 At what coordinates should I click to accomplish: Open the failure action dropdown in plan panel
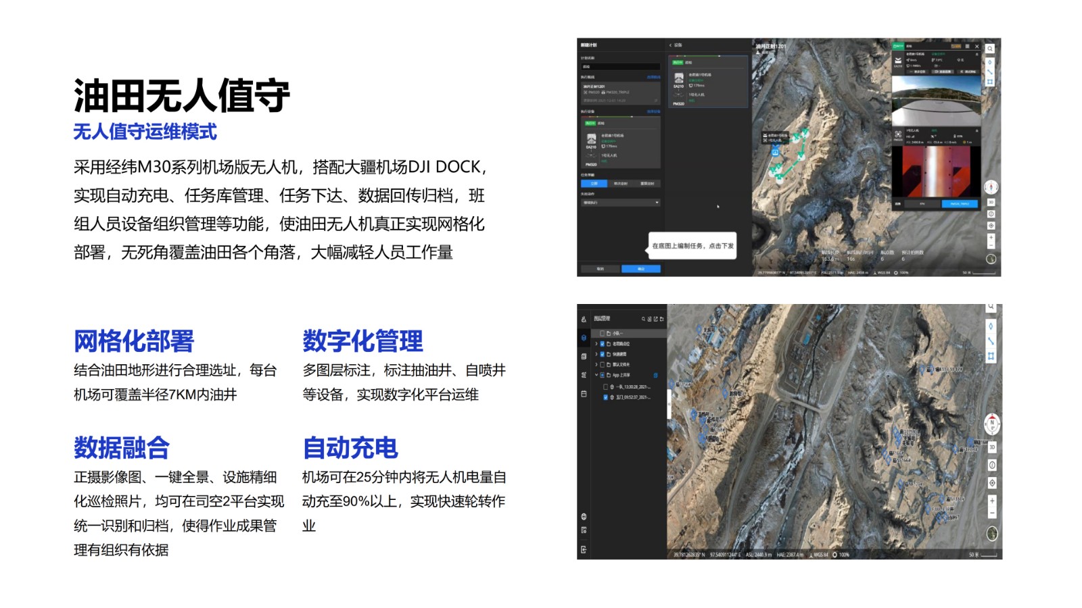point(620,203)
